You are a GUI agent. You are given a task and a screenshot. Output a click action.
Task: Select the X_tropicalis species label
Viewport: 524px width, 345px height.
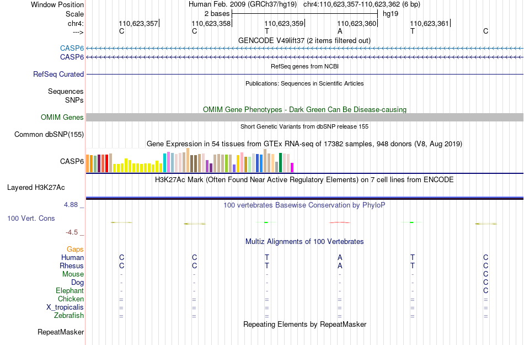tap(65, 307)
